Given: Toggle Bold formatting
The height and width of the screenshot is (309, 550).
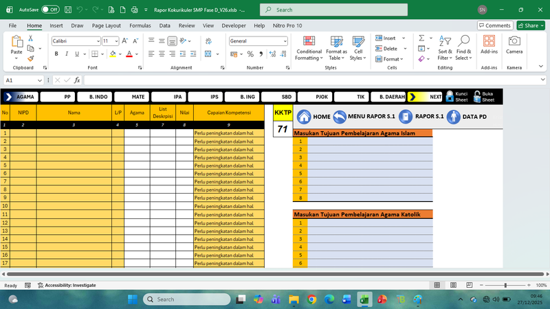Looking at the screenshot, I should click(56, 54).
